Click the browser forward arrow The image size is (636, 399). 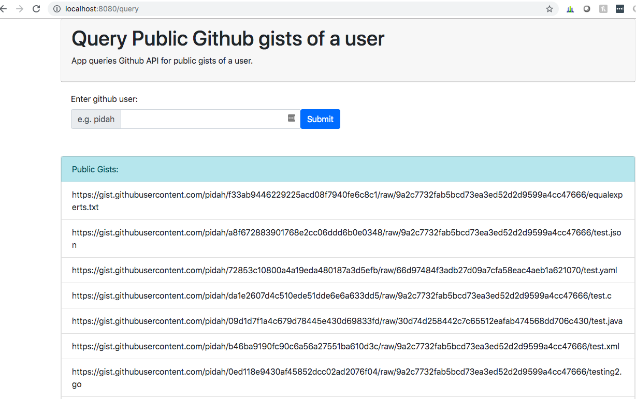pos(20,9)
